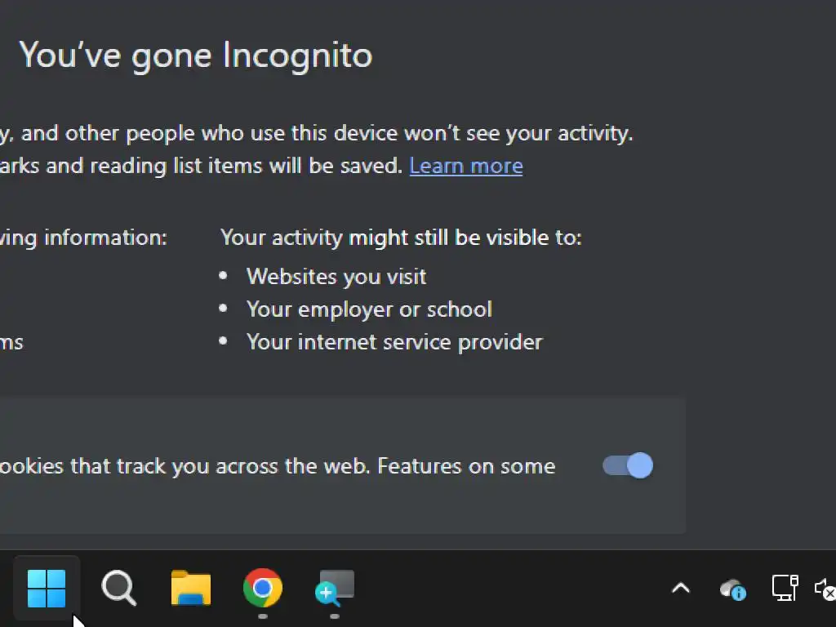Expand the hidden system tray icons chevron
Viewport: 836px width, 627px height.
[x=680, y=588]
